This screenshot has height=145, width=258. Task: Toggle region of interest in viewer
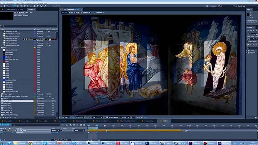tap(104, 118)
